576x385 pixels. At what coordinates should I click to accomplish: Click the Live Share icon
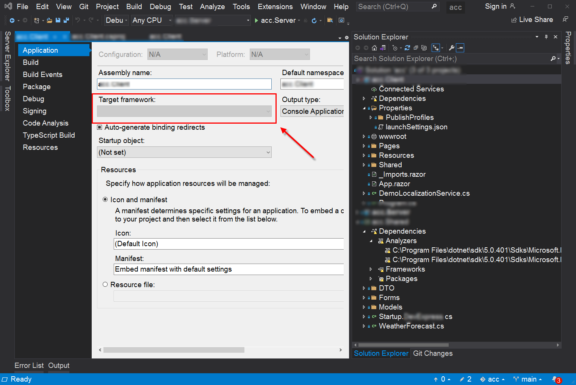(x=514, y=20)
